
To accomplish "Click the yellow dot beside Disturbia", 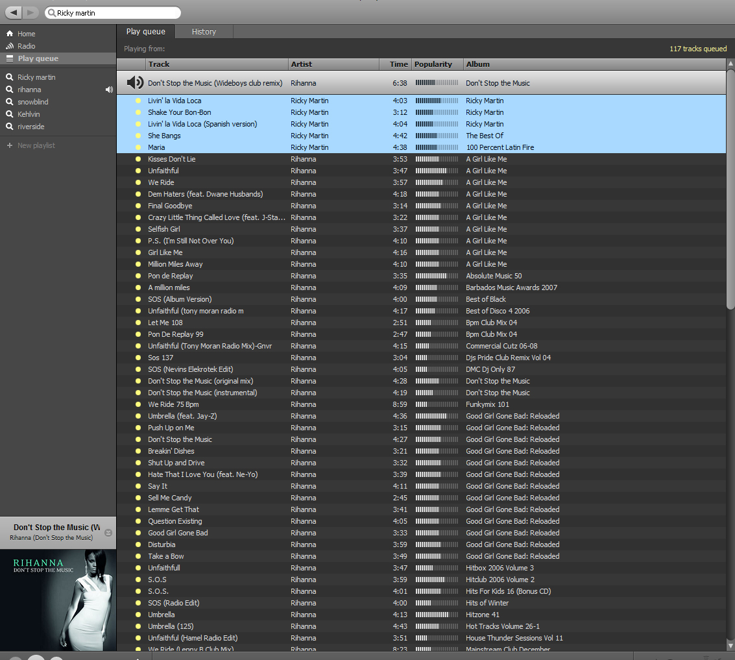I will click(138, 544).
